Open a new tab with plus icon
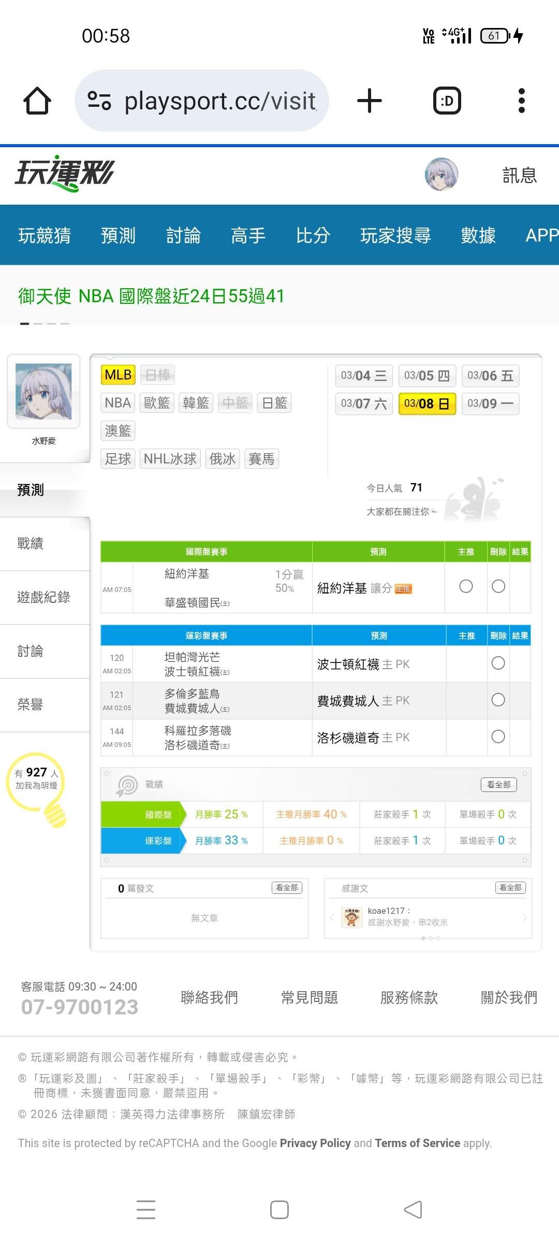 tap(370, 101)
